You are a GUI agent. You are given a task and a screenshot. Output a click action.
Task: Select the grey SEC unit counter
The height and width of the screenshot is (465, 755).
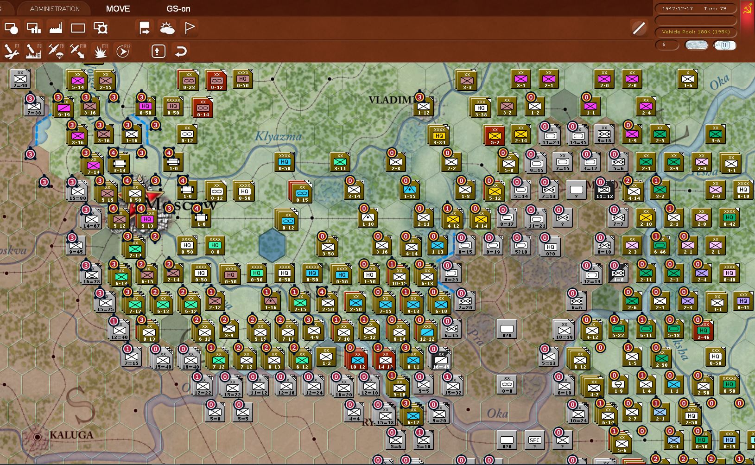coord(534,440)
